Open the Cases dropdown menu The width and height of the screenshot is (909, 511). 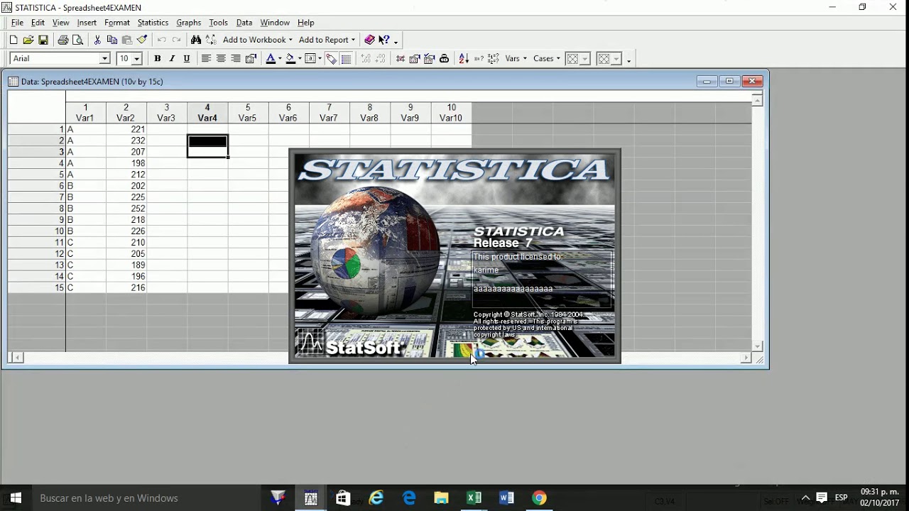547,59
